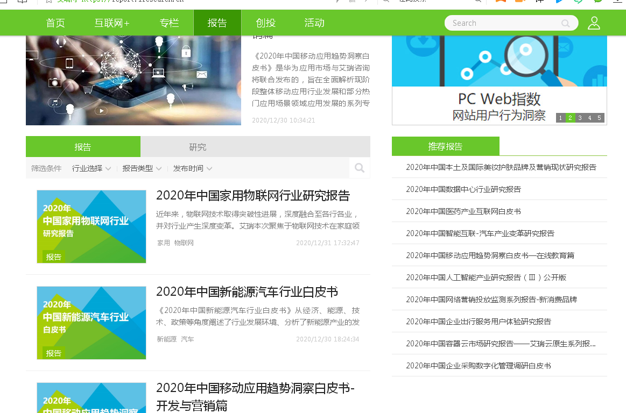Open the 新能源汽车行业 report thumbnail
The height and width of the screenshot is (413, 626).
92,322
